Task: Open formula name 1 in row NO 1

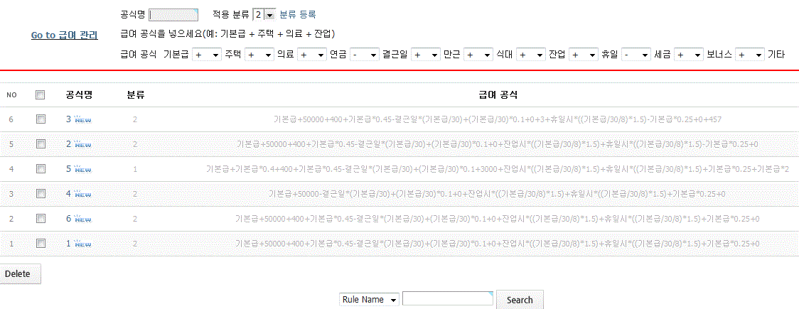Action: click(69, 244)
